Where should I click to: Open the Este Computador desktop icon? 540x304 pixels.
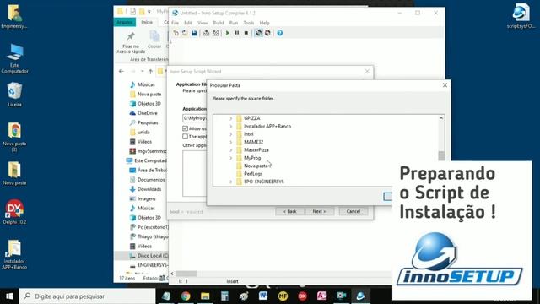point(14,58)
